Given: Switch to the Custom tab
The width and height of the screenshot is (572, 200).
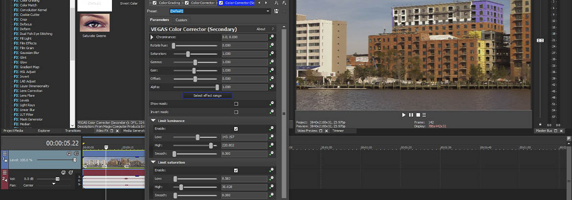Looking at the screenshot, I should (x=181, y=20).
